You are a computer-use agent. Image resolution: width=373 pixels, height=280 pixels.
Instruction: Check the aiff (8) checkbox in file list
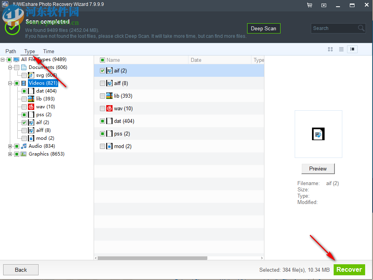pyautogui.click(x=103, y=83)
